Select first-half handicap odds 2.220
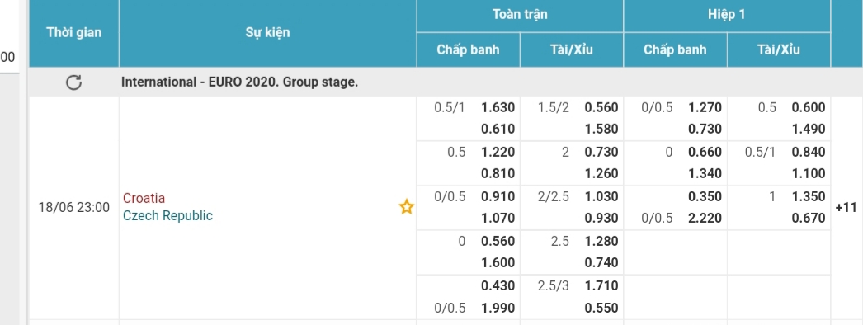Image resolution: width=863 pixels, height=325 pixels. [705, 219]
